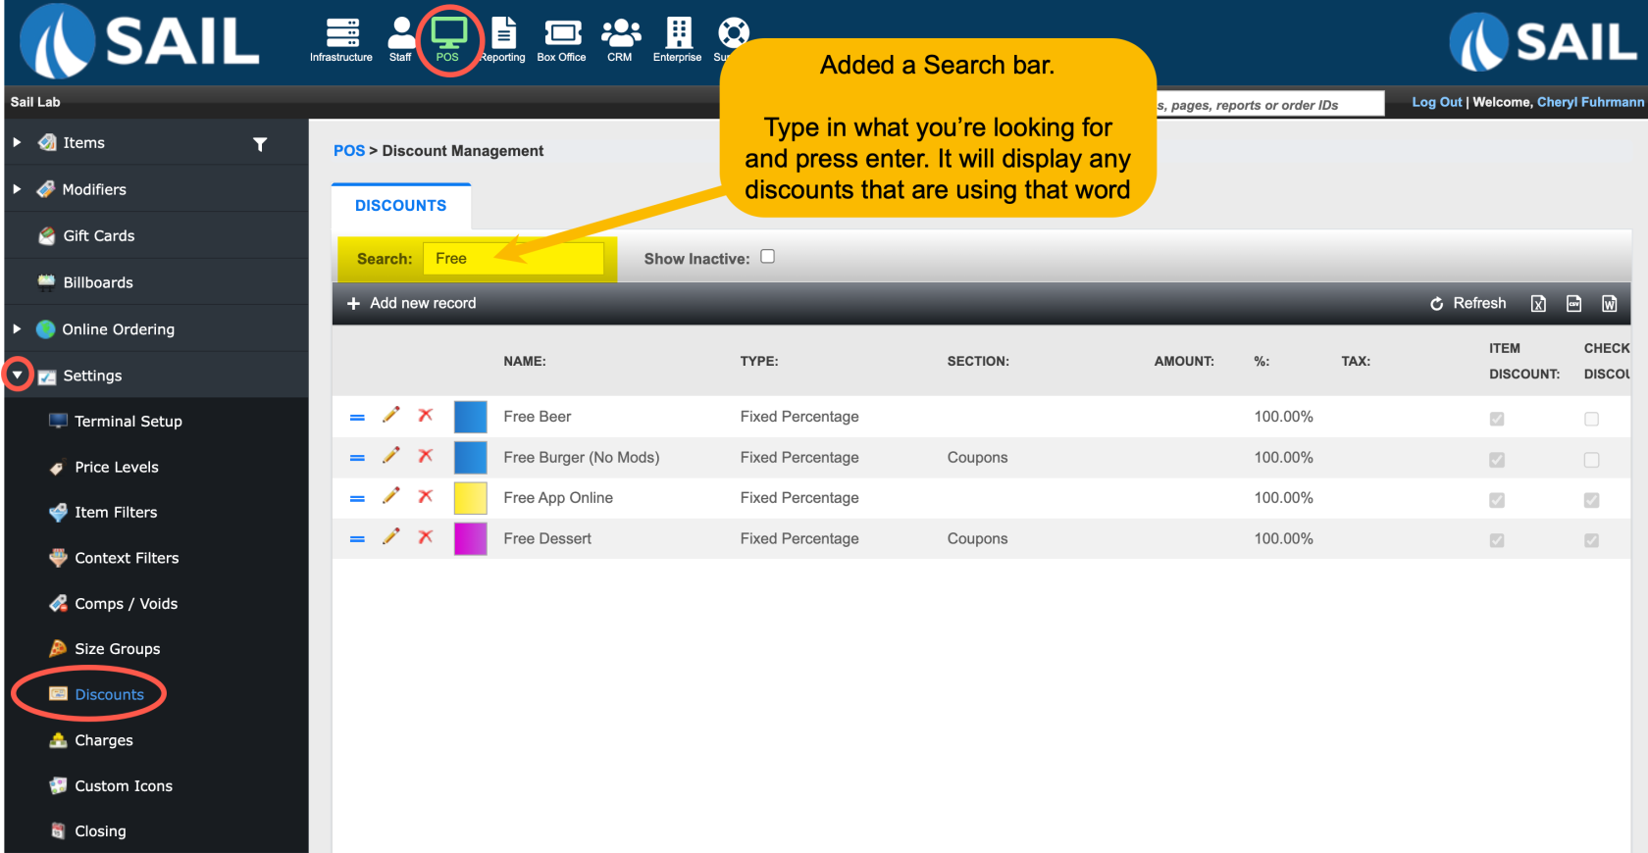
Task: Click the Staff icon in top toolbar
Action: click(x=400, y=37)
